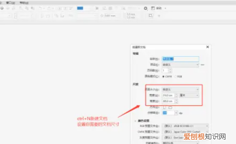Open the 帮助 (Help) menu
Screen dimensions: 236x144
[24, 3]
